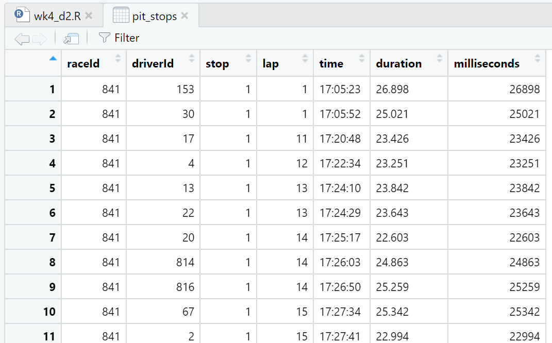Click sort arrows on duration column
The height and width of the screenshot is (343, 552).
[x=440, y=58]
